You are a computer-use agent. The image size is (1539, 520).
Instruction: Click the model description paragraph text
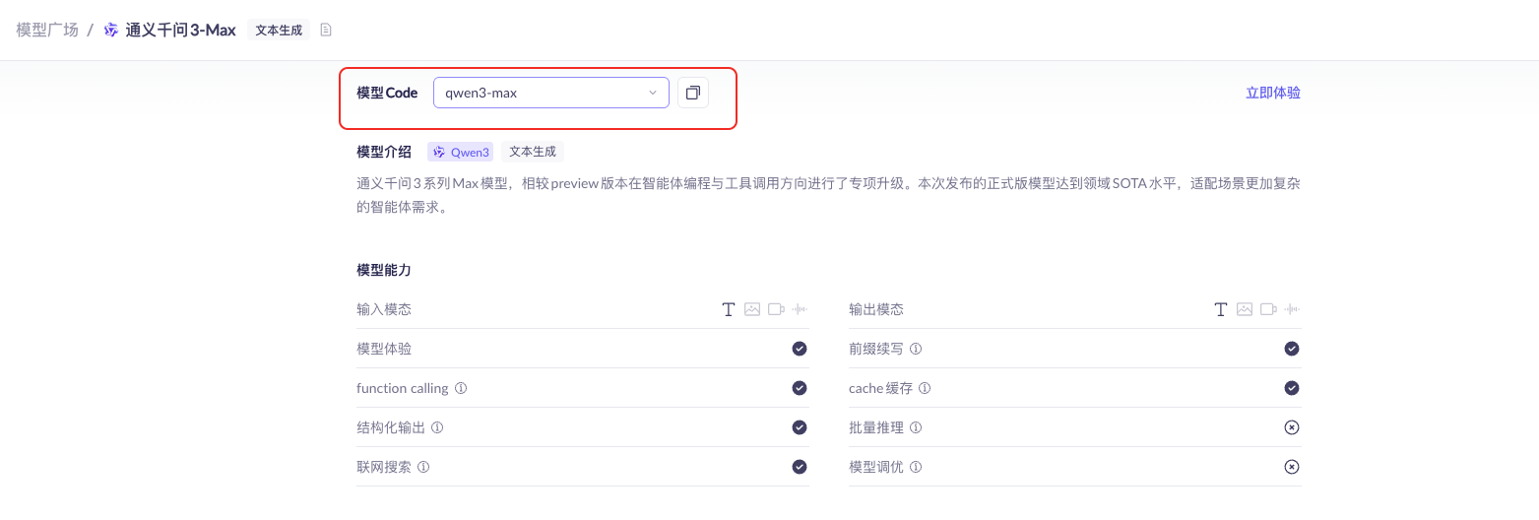coord(829,196)
